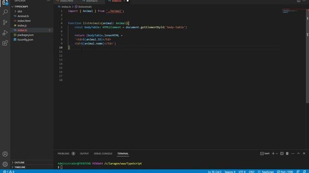Click the feedback icon in the status bar

click(298, 172)
